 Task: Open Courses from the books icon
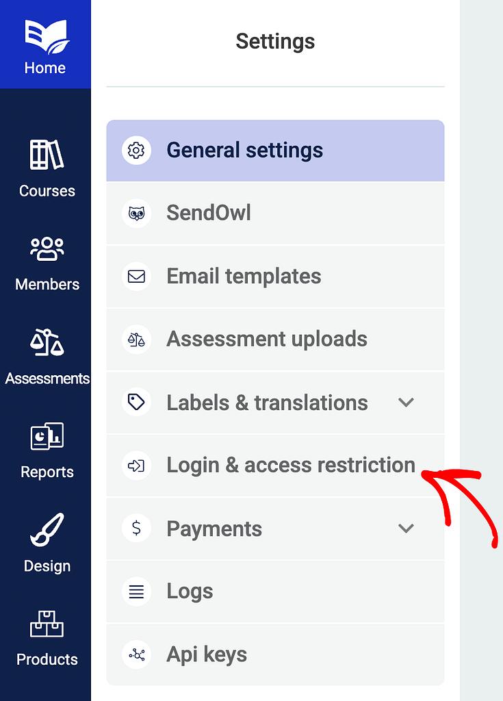pyautogui.click(x=47, y=155)
